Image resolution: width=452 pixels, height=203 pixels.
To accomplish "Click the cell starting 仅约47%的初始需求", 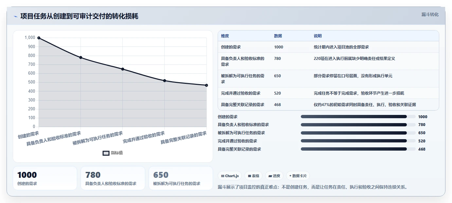I will [x=374, y=105].
